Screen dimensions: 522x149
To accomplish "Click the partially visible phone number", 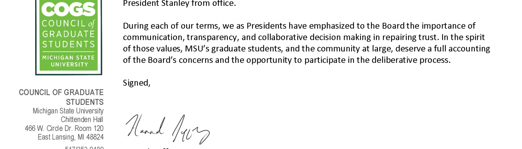I will click(84, 148).
